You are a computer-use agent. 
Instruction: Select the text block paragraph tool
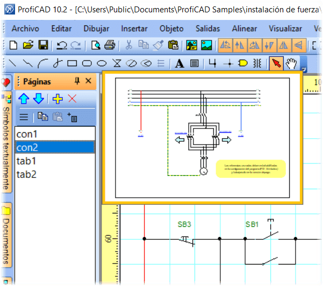[194, 63]
